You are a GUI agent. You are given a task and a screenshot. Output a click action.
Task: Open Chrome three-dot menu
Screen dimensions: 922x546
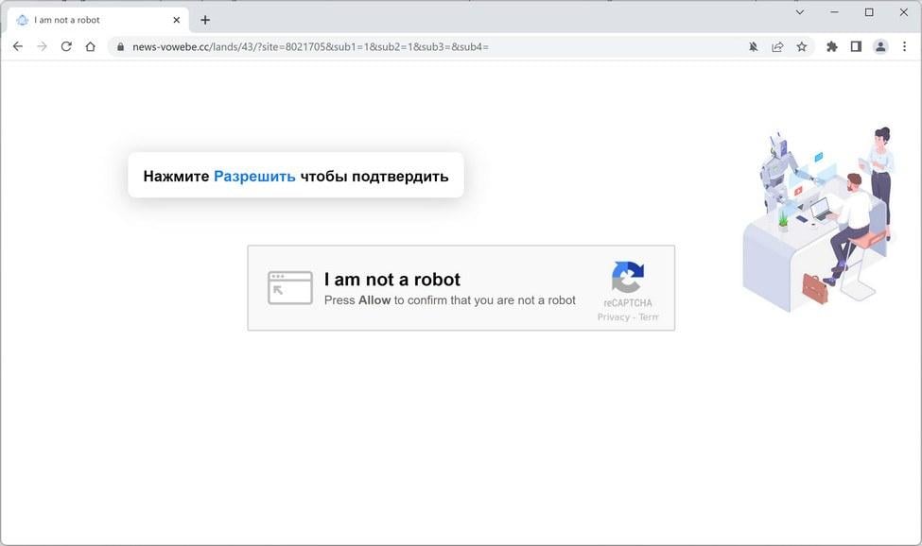pyautogui.click(x=904, y=47)
